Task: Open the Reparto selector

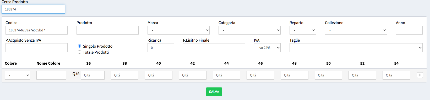Action: click(303, 30)
